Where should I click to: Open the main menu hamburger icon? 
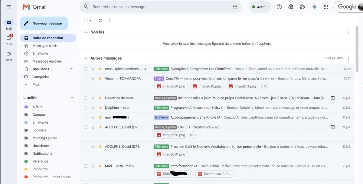pyautogui.click(x=9, y=7)
